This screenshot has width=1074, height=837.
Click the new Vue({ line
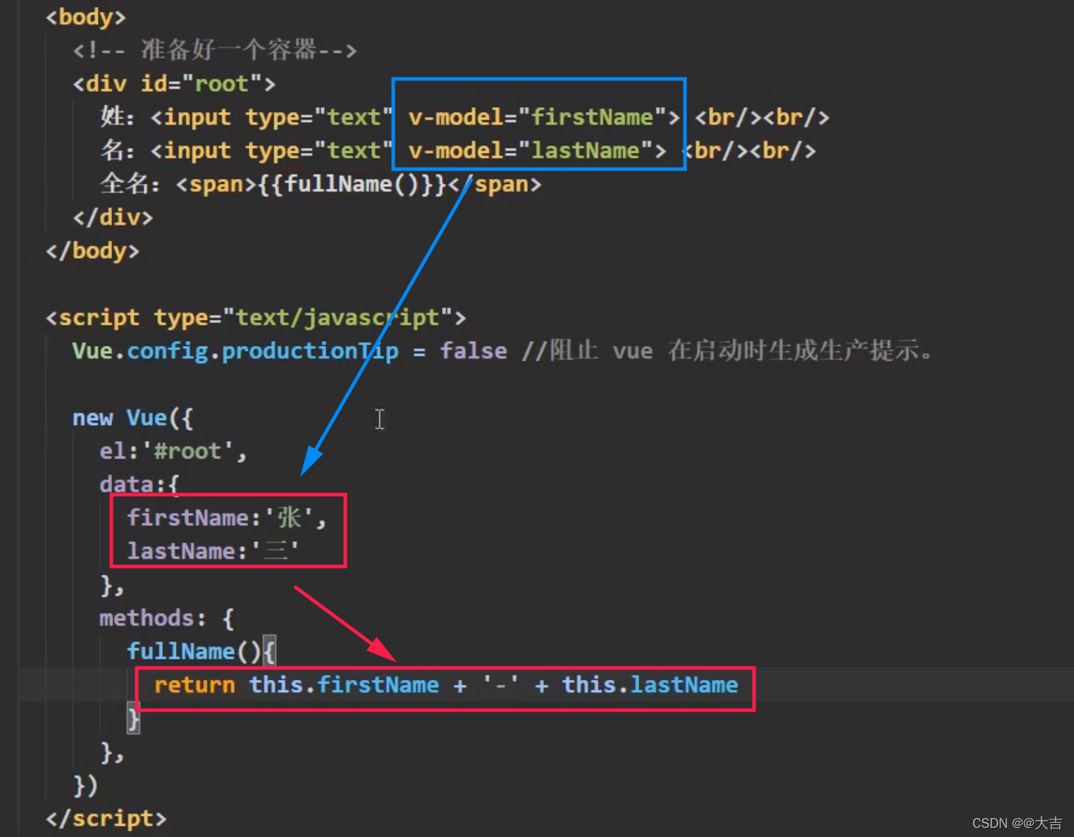pyautogui.click(x=132, y=418)
